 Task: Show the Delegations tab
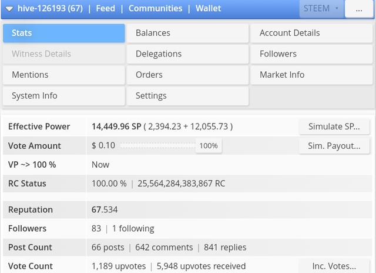click(187, 54)
